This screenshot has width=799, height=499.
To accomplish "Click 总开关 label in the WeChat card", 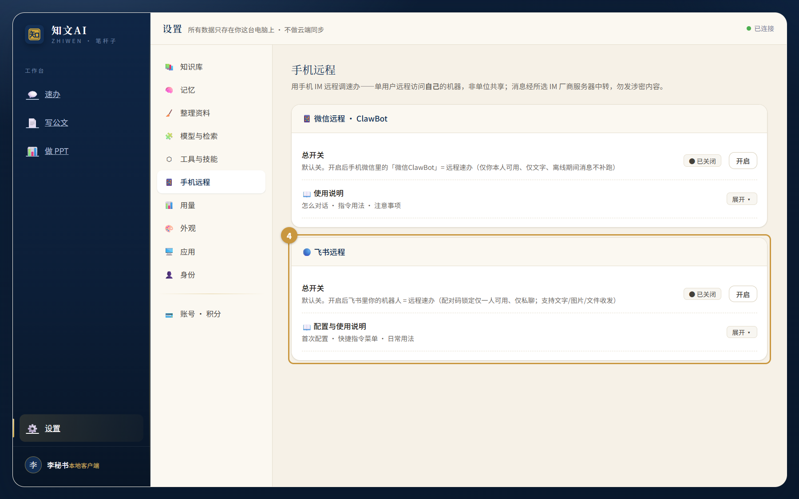I will (x=313, y=155).
